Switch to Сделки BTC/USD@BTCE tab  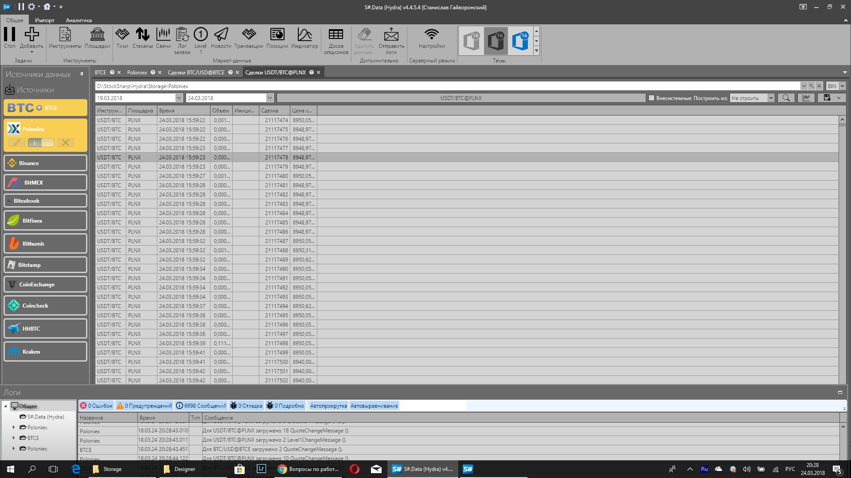pyautogui.click(x=196, y=72)
